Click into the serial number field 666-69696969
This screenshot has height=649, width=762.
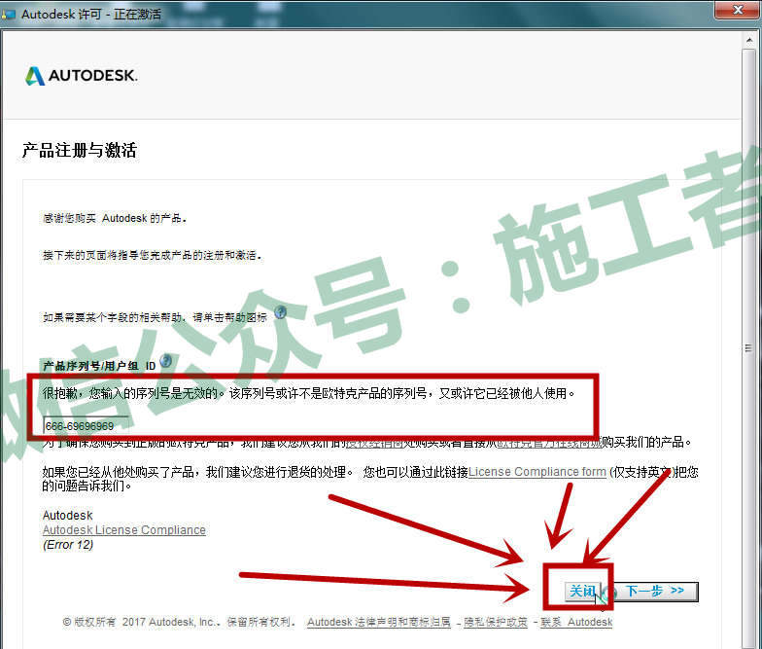click(x=86, y=426)
